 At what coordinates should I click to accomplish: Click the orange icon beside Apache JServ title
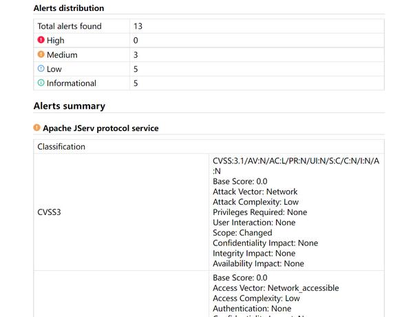coord(36,128)
